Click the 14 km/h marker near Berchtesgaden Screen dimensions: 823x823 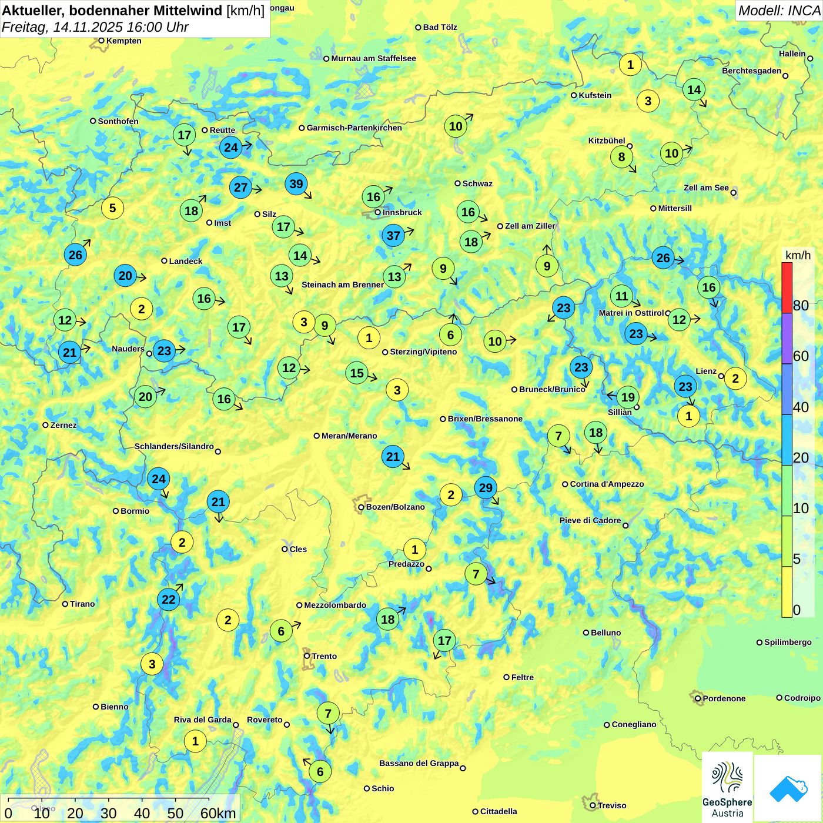click(x=694, y=89)
